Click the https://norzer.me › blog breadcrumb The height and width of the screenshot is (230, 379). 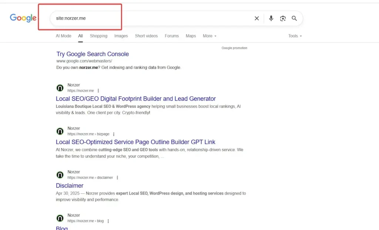(85, 221)
